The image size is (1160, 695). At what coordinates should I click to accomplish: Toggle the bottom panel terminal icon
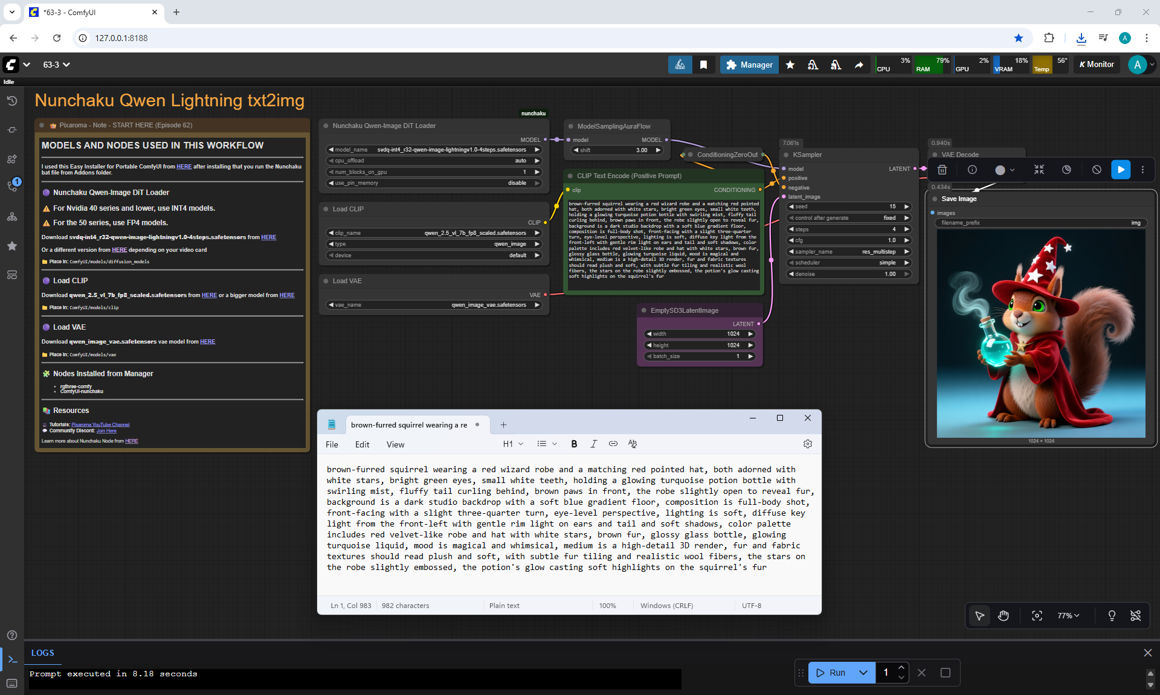[x=12, y=659]
